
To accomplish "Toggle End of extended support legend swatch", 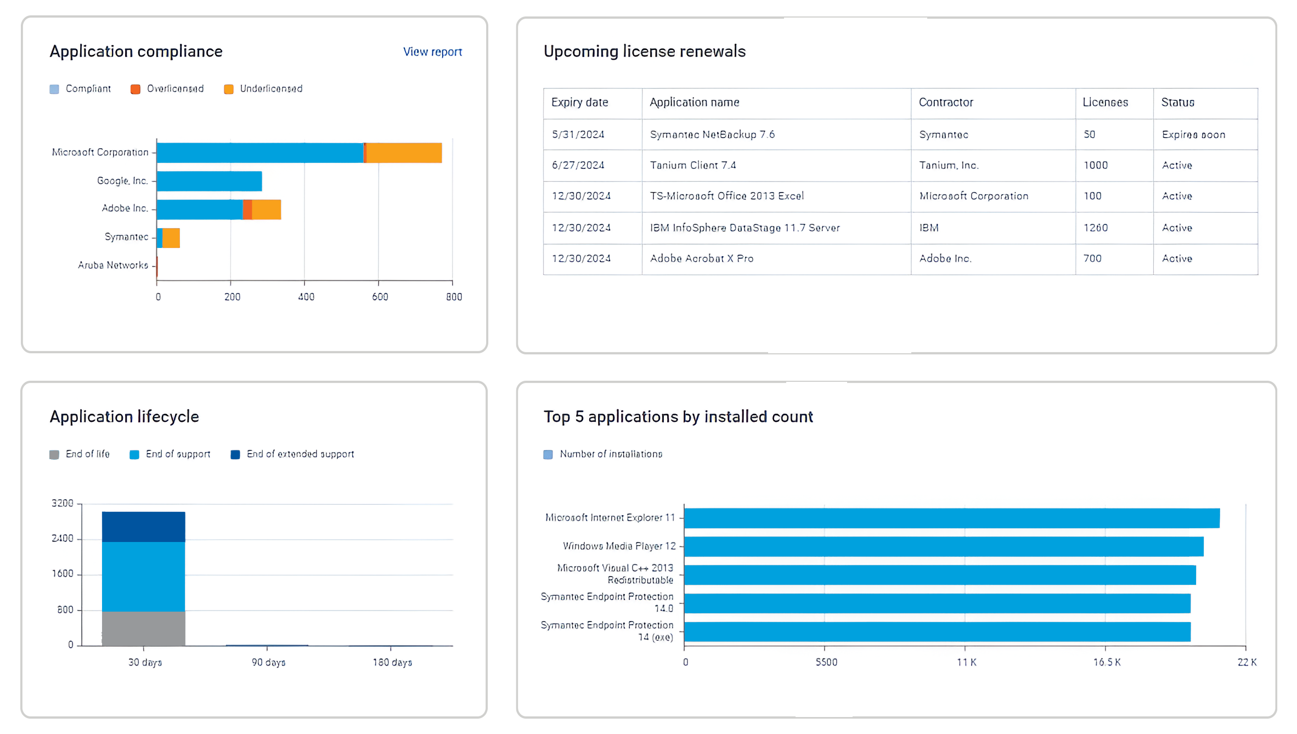I will click(x=235, y=455).
